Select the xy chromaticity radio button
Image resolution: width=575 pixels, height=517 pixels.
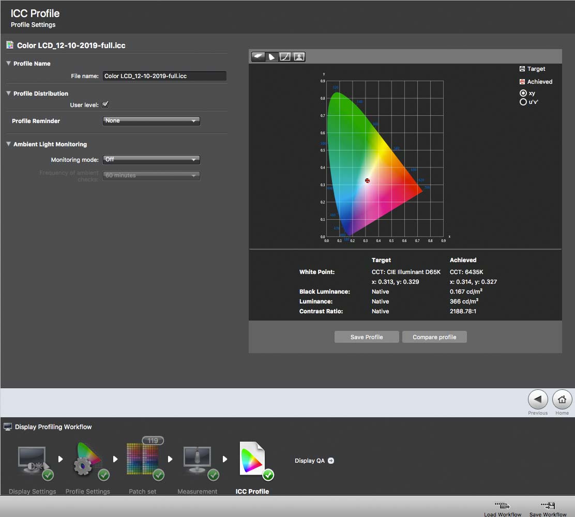point(523,93)
